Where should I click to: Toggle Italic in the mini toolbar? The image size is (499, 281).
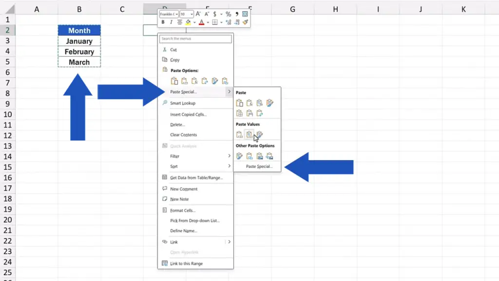point(171,22)
